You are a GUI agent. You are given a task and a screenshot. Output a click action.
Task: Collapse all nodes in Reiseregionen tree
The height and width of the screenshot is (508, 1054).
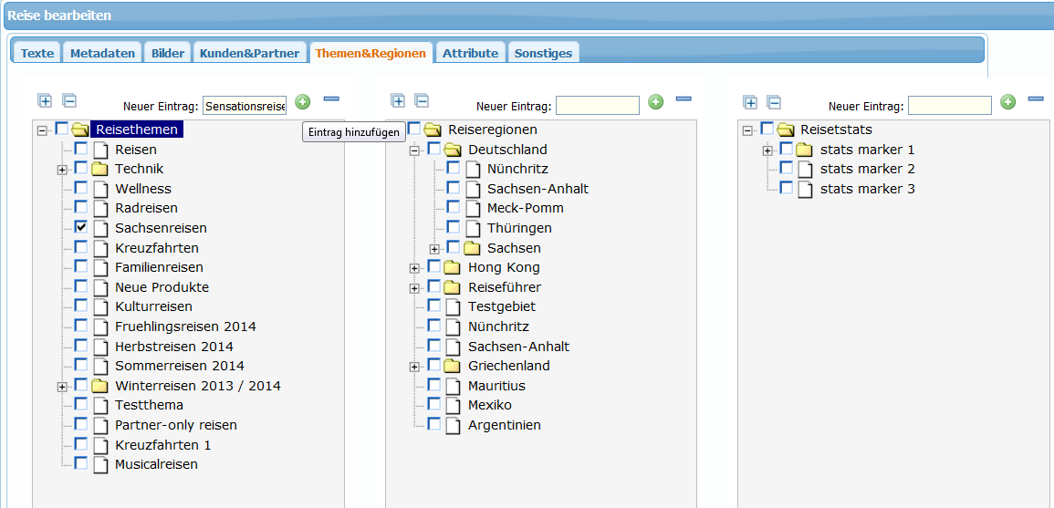[x=421, y=101]
